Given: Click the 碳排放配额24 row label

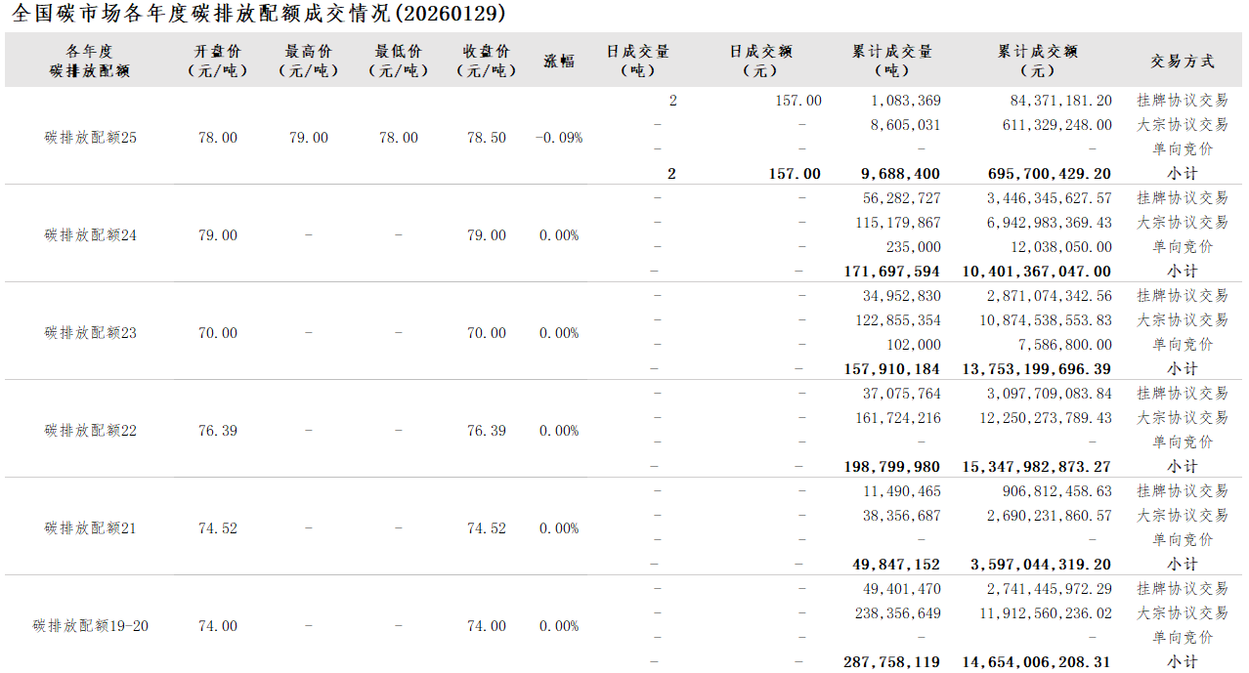Looking at the screenshot, I should click(91, 235).
